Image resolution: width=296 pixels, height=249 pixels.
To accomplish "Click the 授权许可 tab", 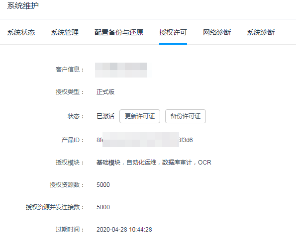I will pos(173,32).
